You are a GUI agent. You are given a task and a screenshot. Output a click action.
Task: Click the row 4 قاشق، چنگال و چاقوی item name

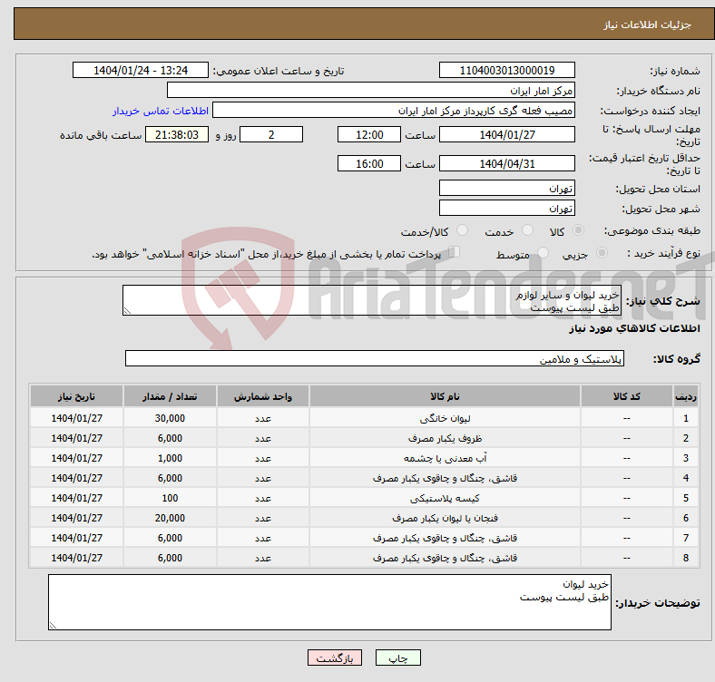445,478
